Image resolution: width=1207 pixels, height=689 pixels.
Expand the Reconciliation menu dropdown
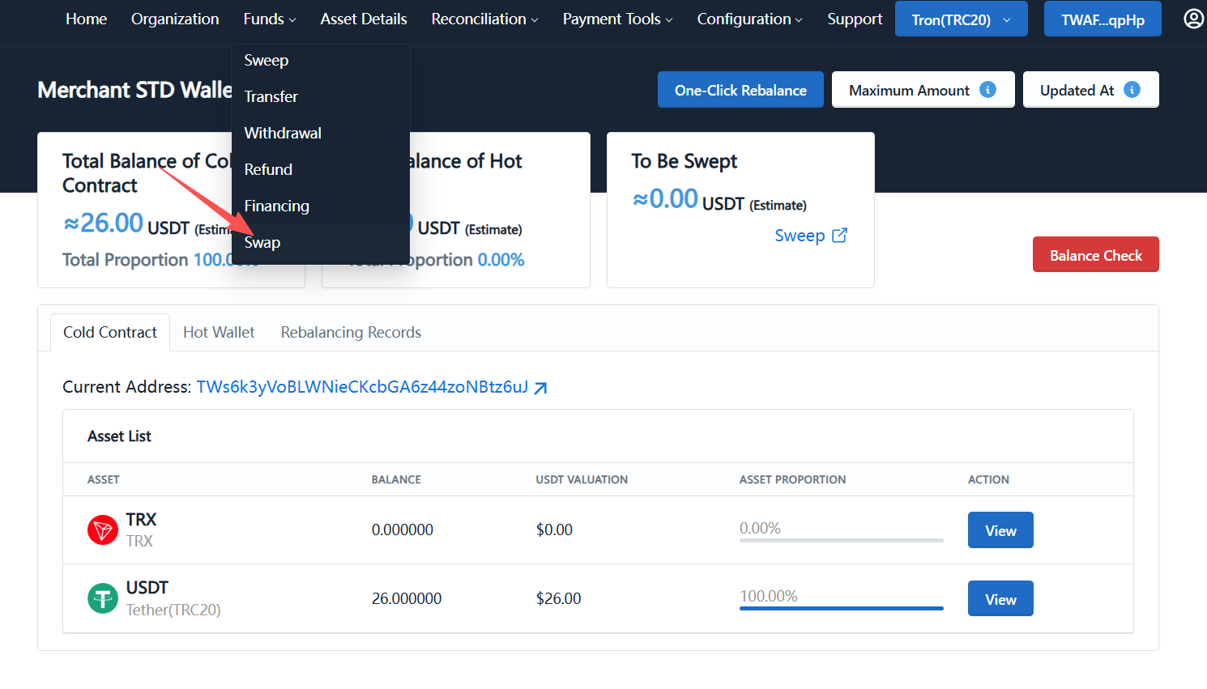[x=484, y=19]
